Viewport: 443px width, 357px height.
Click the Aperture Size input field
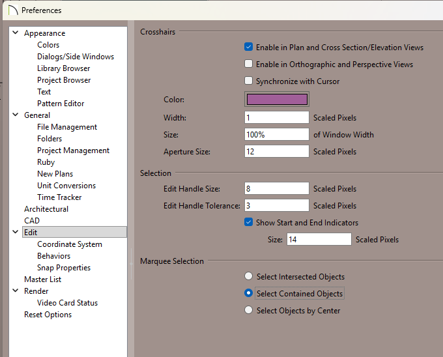(276, 152)
